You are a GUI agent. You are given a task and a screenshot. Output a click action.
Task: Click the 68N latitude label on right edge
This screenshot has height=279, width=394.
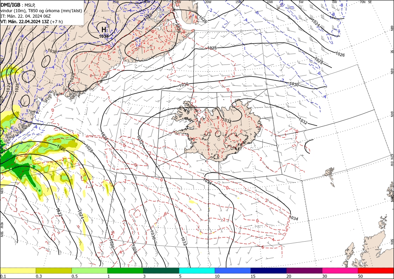(392, 28)
